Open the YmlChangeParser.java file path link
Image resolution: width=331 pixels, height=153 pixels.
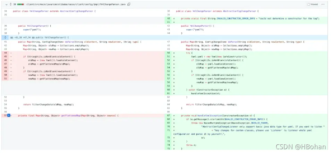click(x=76, y=4)
